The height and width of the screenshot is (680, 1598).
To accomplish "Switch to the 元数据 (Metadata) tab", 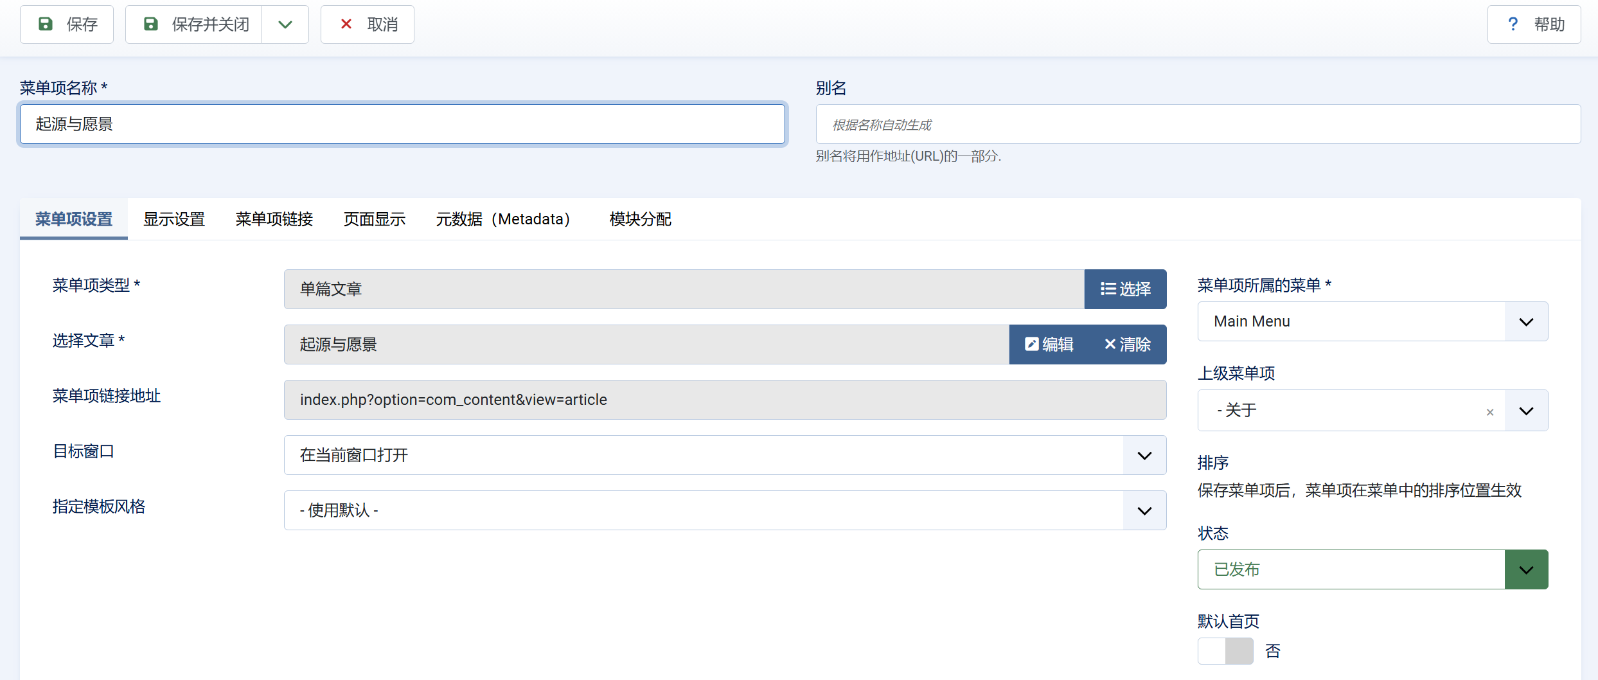I will tap(502, 219).
